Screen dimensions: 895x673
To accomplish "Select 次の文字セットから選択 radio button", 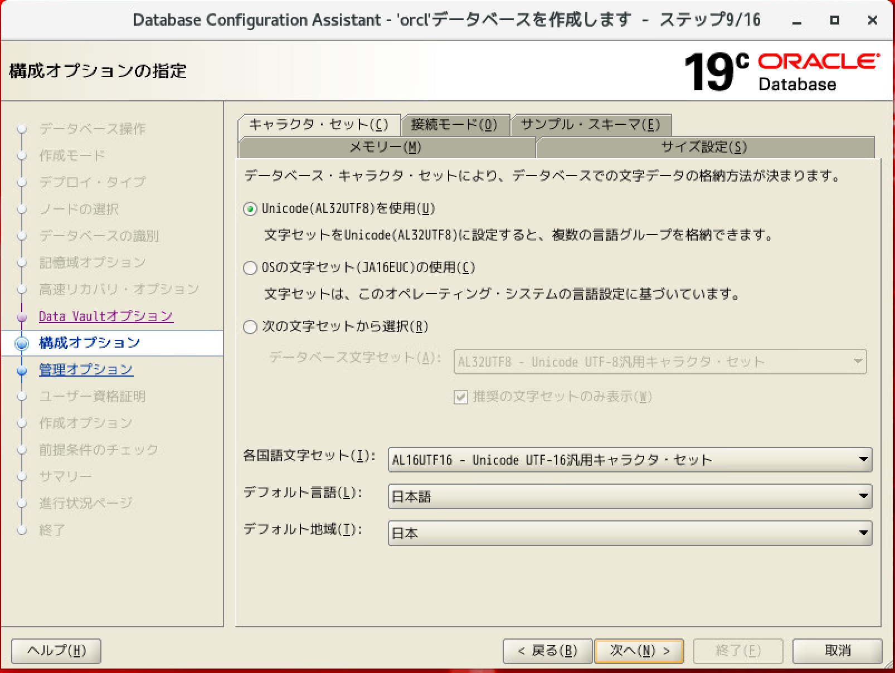I will tap(250, 327).
